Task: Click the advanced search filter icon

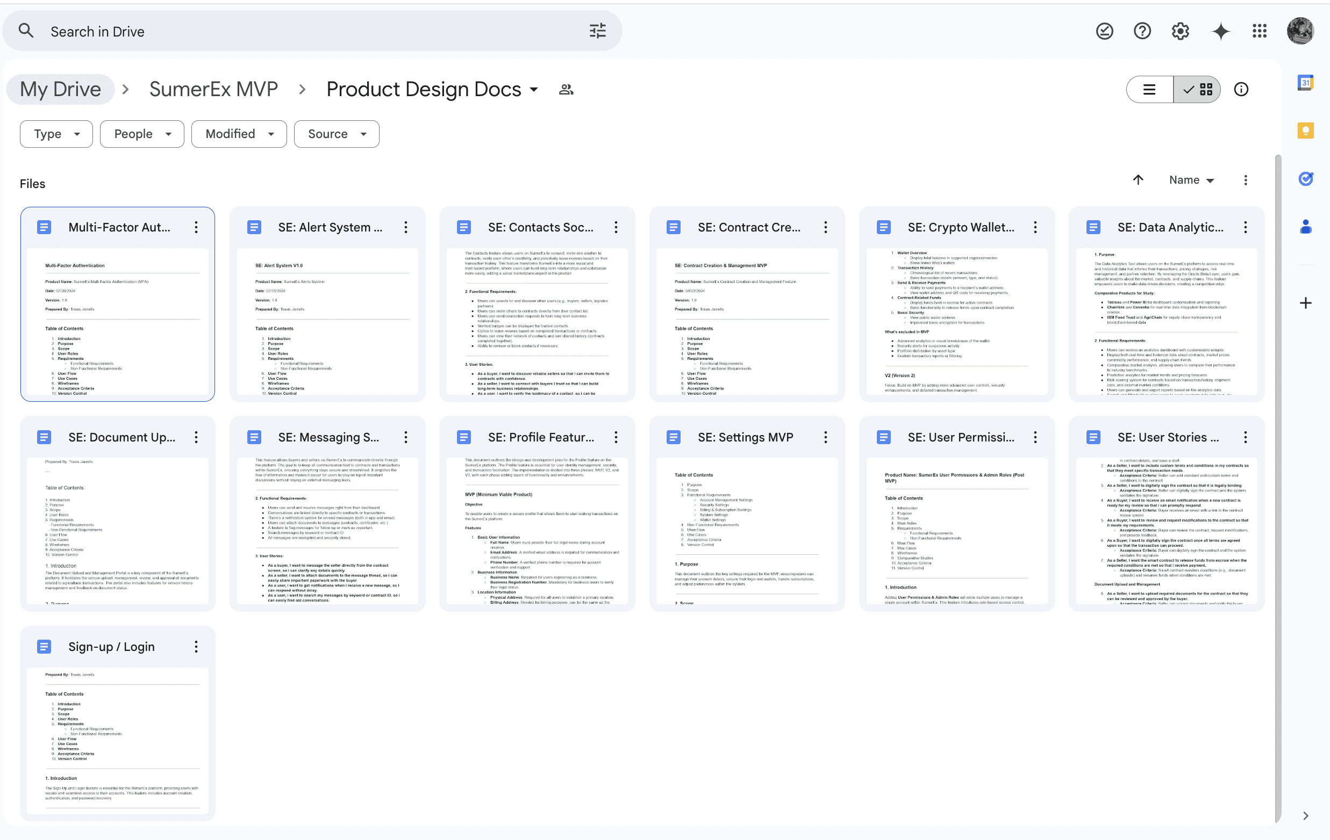Action: [598, 31]
